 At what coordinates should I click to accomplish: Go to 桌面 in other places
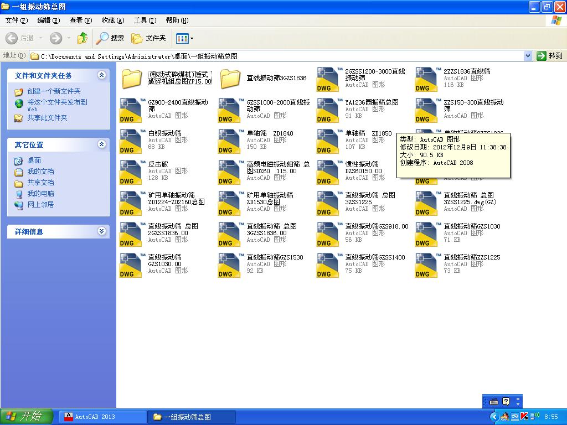click(34, 160)
